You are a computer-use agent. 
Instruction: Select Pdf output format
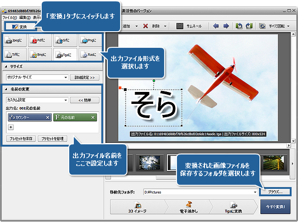(x=40, y=40)
